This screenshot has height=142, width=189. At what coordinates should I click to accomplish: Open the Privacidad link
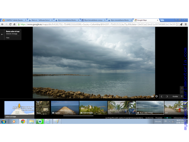click(159, 118)
